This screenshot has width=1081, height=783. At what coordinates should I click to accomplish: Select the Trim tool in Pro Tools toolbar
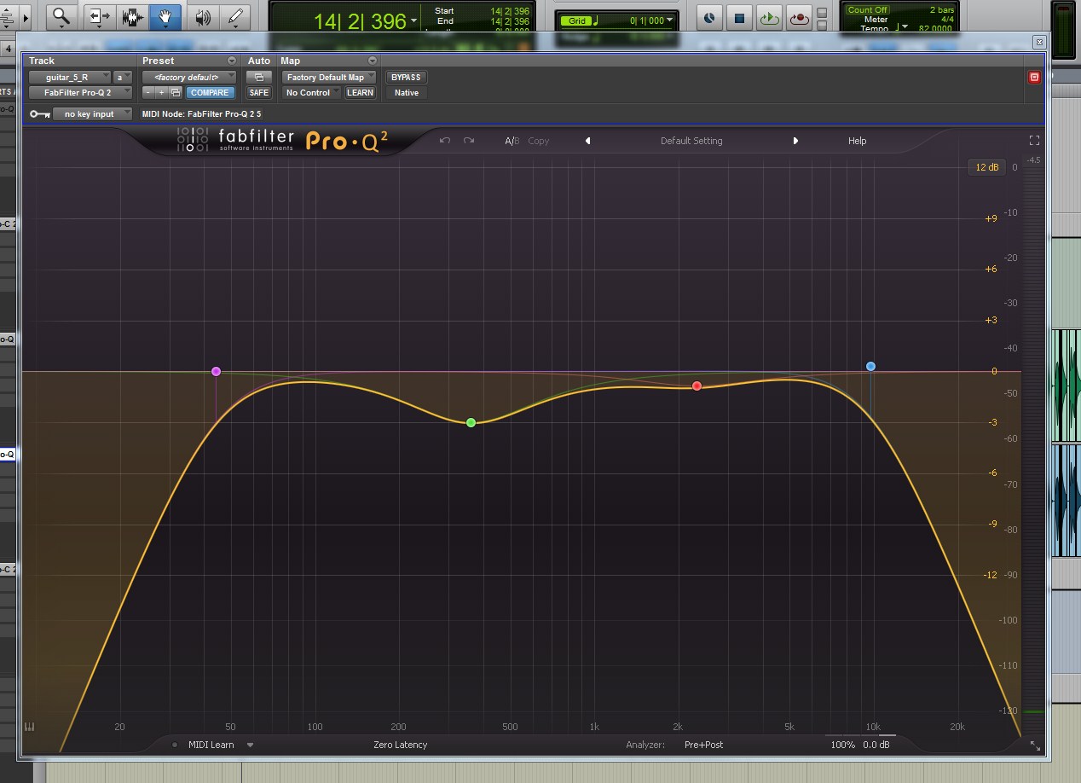tap(100, 15)
